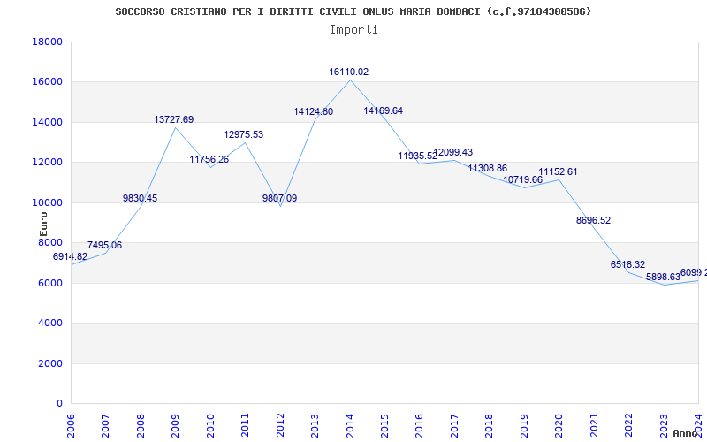This screenshot has height=442, width=707.
Task: Select data label 10719.66
Action: (x=523, y=180)
